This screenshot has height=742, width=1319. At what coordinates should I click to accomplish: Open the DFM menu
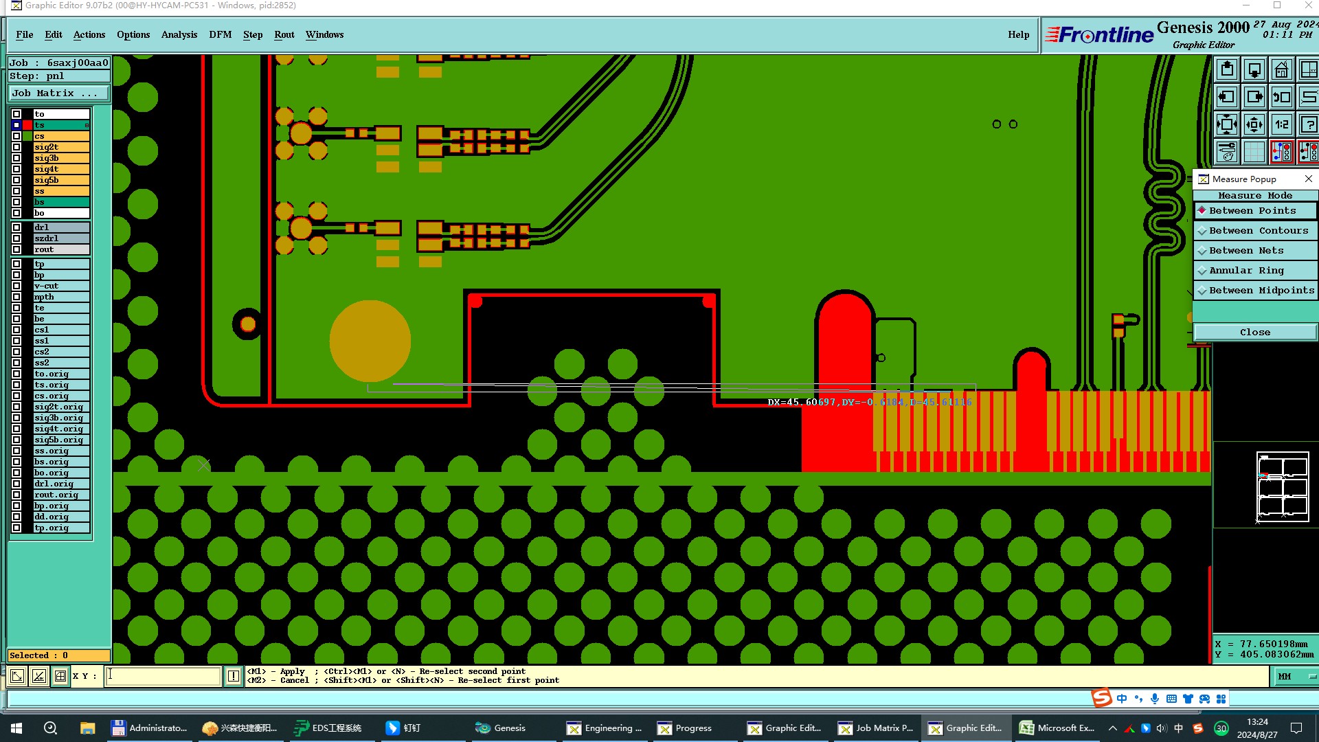[x=220, y=35]
